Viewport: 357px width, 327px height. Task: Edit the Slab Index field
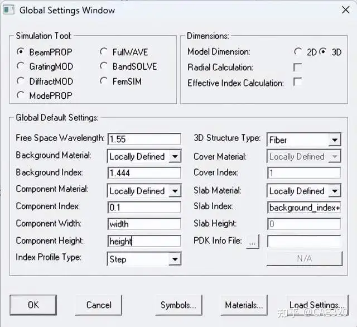[304, 207]
